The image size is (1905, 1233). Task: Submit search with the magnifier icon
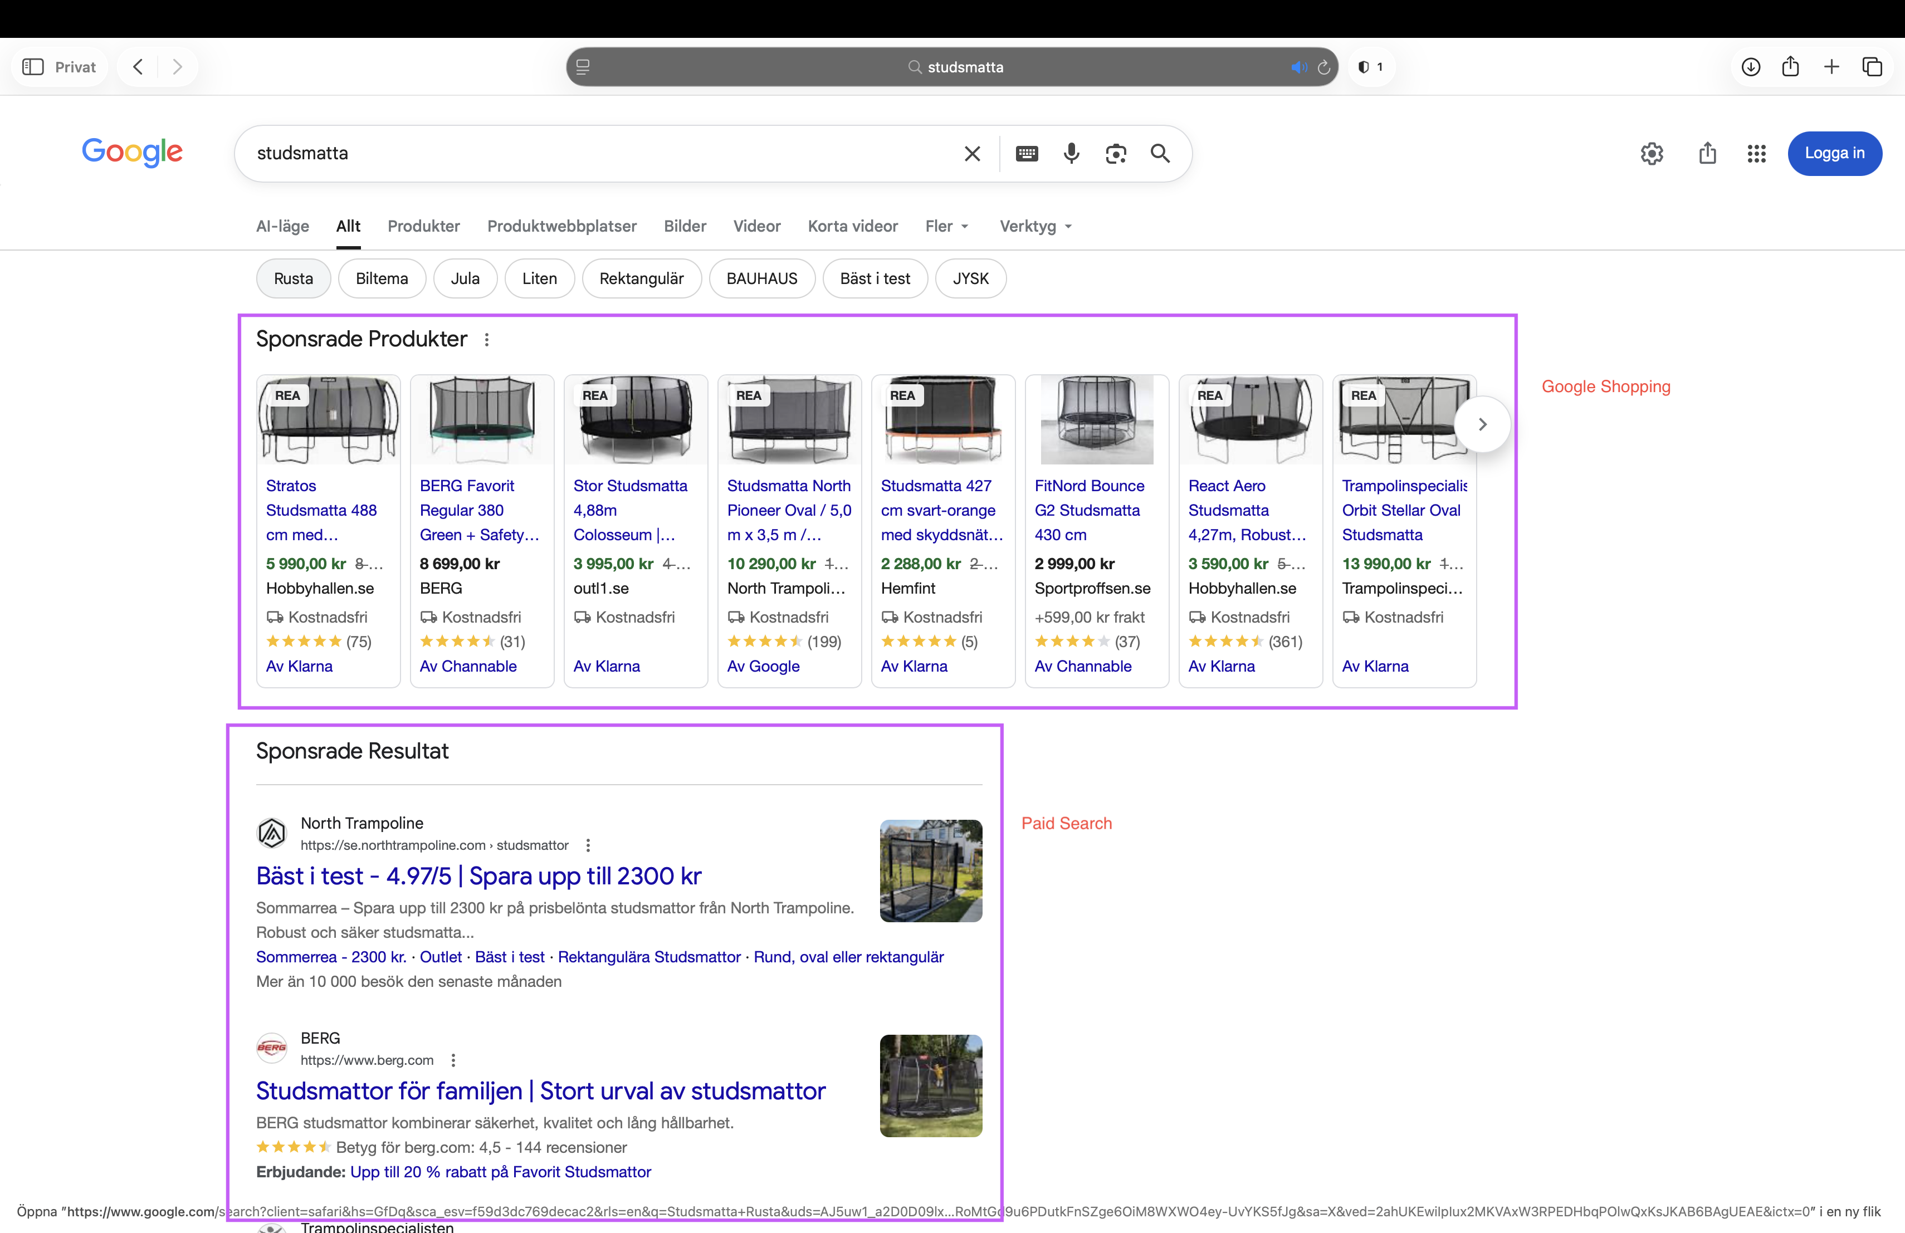click(x=1160, y=154)
